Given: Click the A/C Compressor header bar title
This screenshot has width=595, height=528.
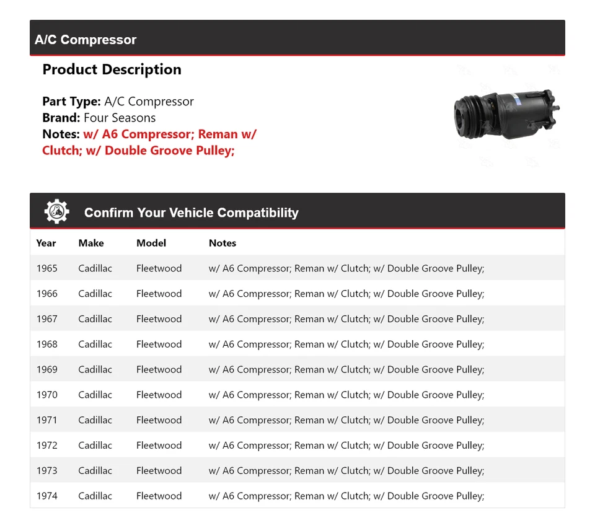Looking at the screenshot, I should (86, 40).
